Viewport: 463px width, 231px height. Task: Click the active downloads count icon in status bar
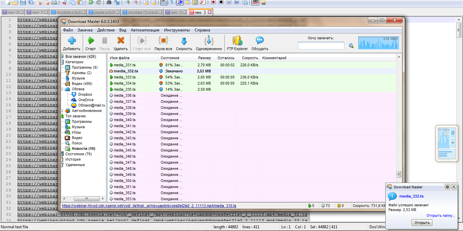(x=309, y=206)
